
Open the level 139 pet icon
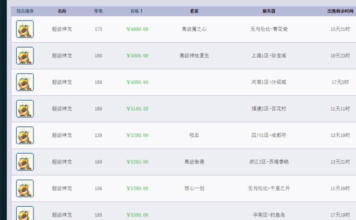(x=25, y=135)
